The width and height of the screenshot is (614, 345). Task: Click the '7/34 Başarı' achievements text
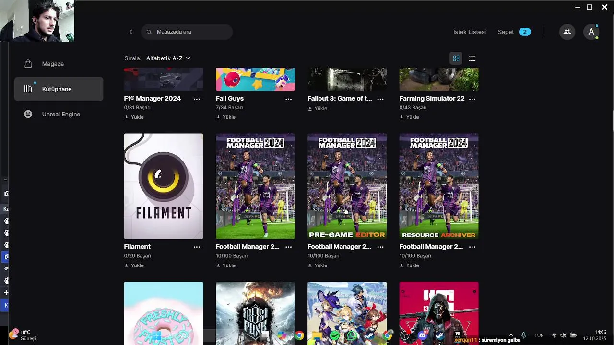(229, 108)
